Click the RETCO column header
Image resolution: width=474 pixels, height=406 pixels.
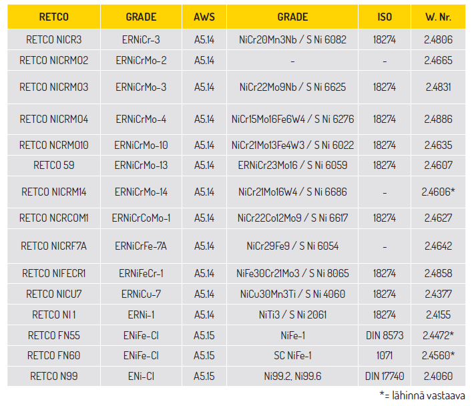(54, 17)
